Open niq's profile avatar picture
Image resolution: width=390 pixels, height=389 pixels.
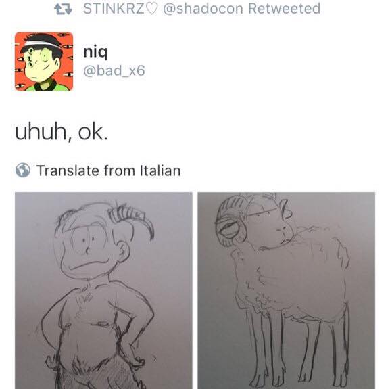point(44,61)
